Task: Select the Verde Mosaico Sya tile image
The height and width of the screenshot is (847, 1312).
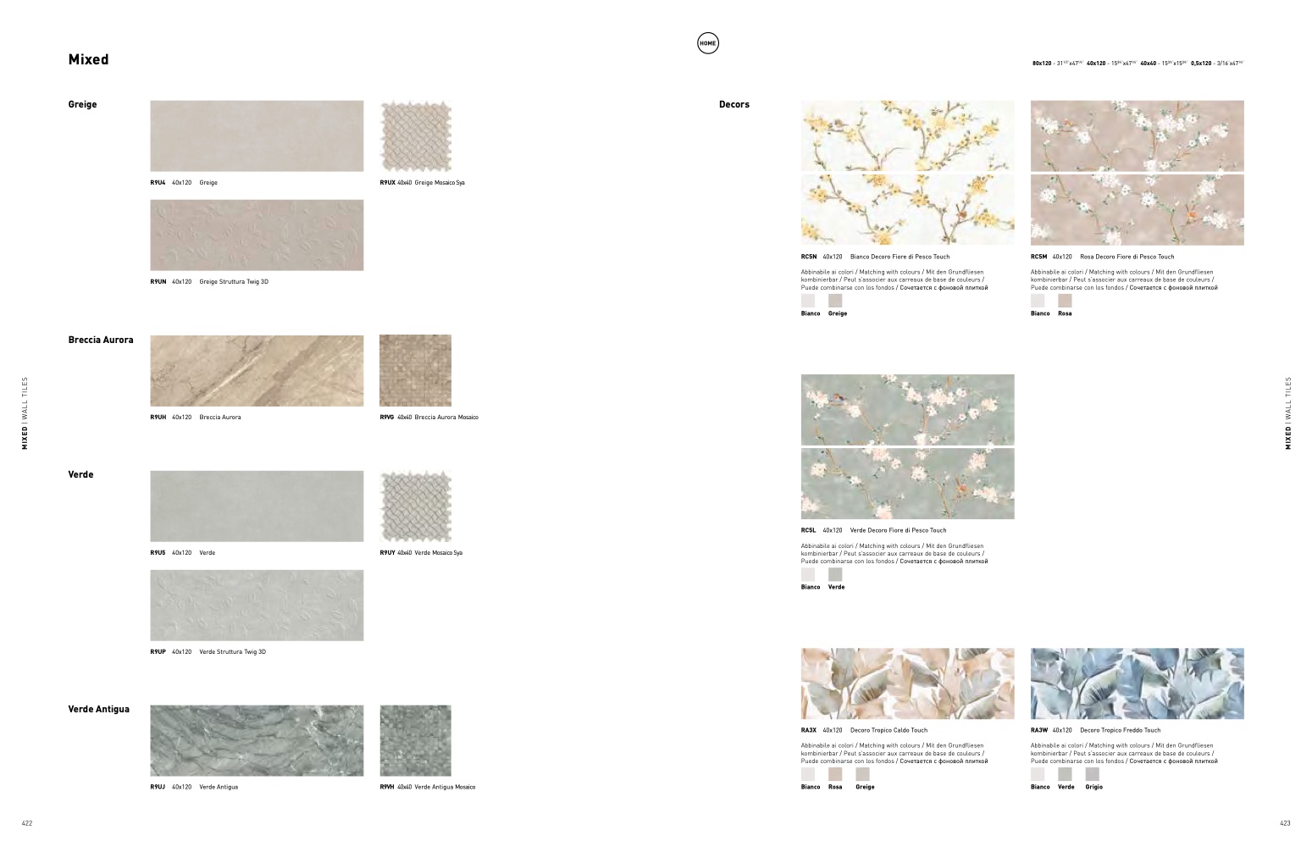Action: pos(415,507)
